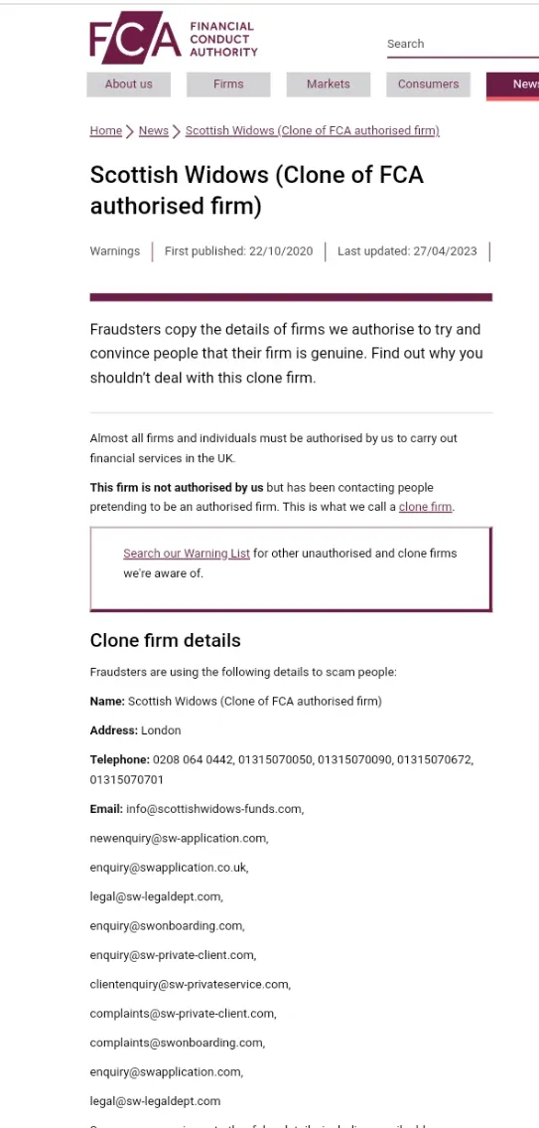539x1128 pixels.
Task: Click the Financial Conduct Authority wordmark
Action: click(x=223, y=39)
